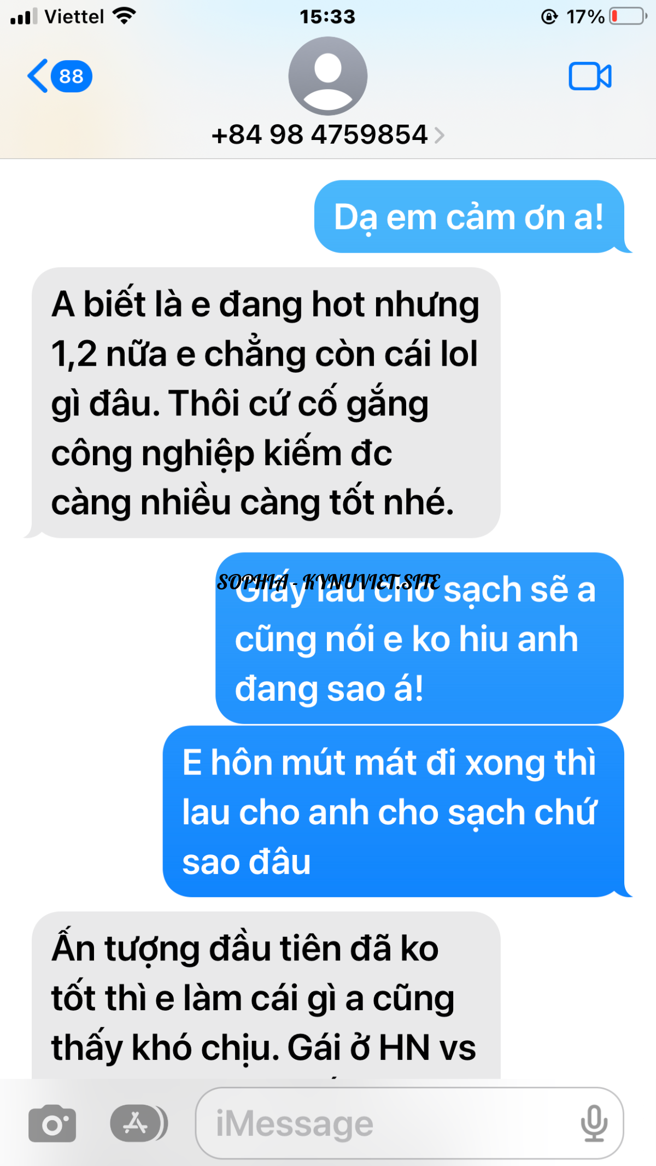656x1166 pixels.
Task: Expand contact details via the small gray chevron
Action: (439, 135)
